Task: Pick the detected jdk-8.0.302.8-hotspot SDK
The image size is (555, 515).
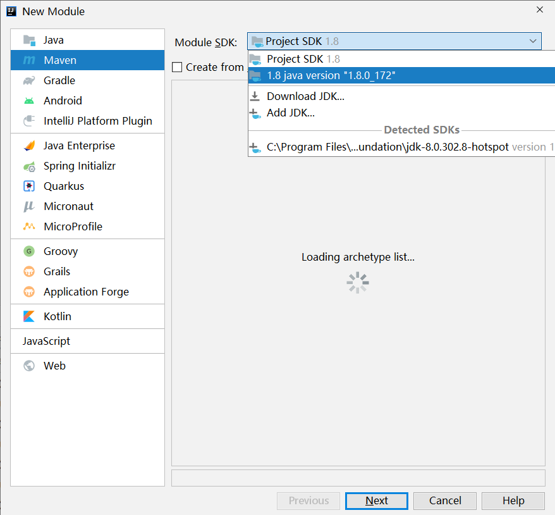Action: [401, 147]
